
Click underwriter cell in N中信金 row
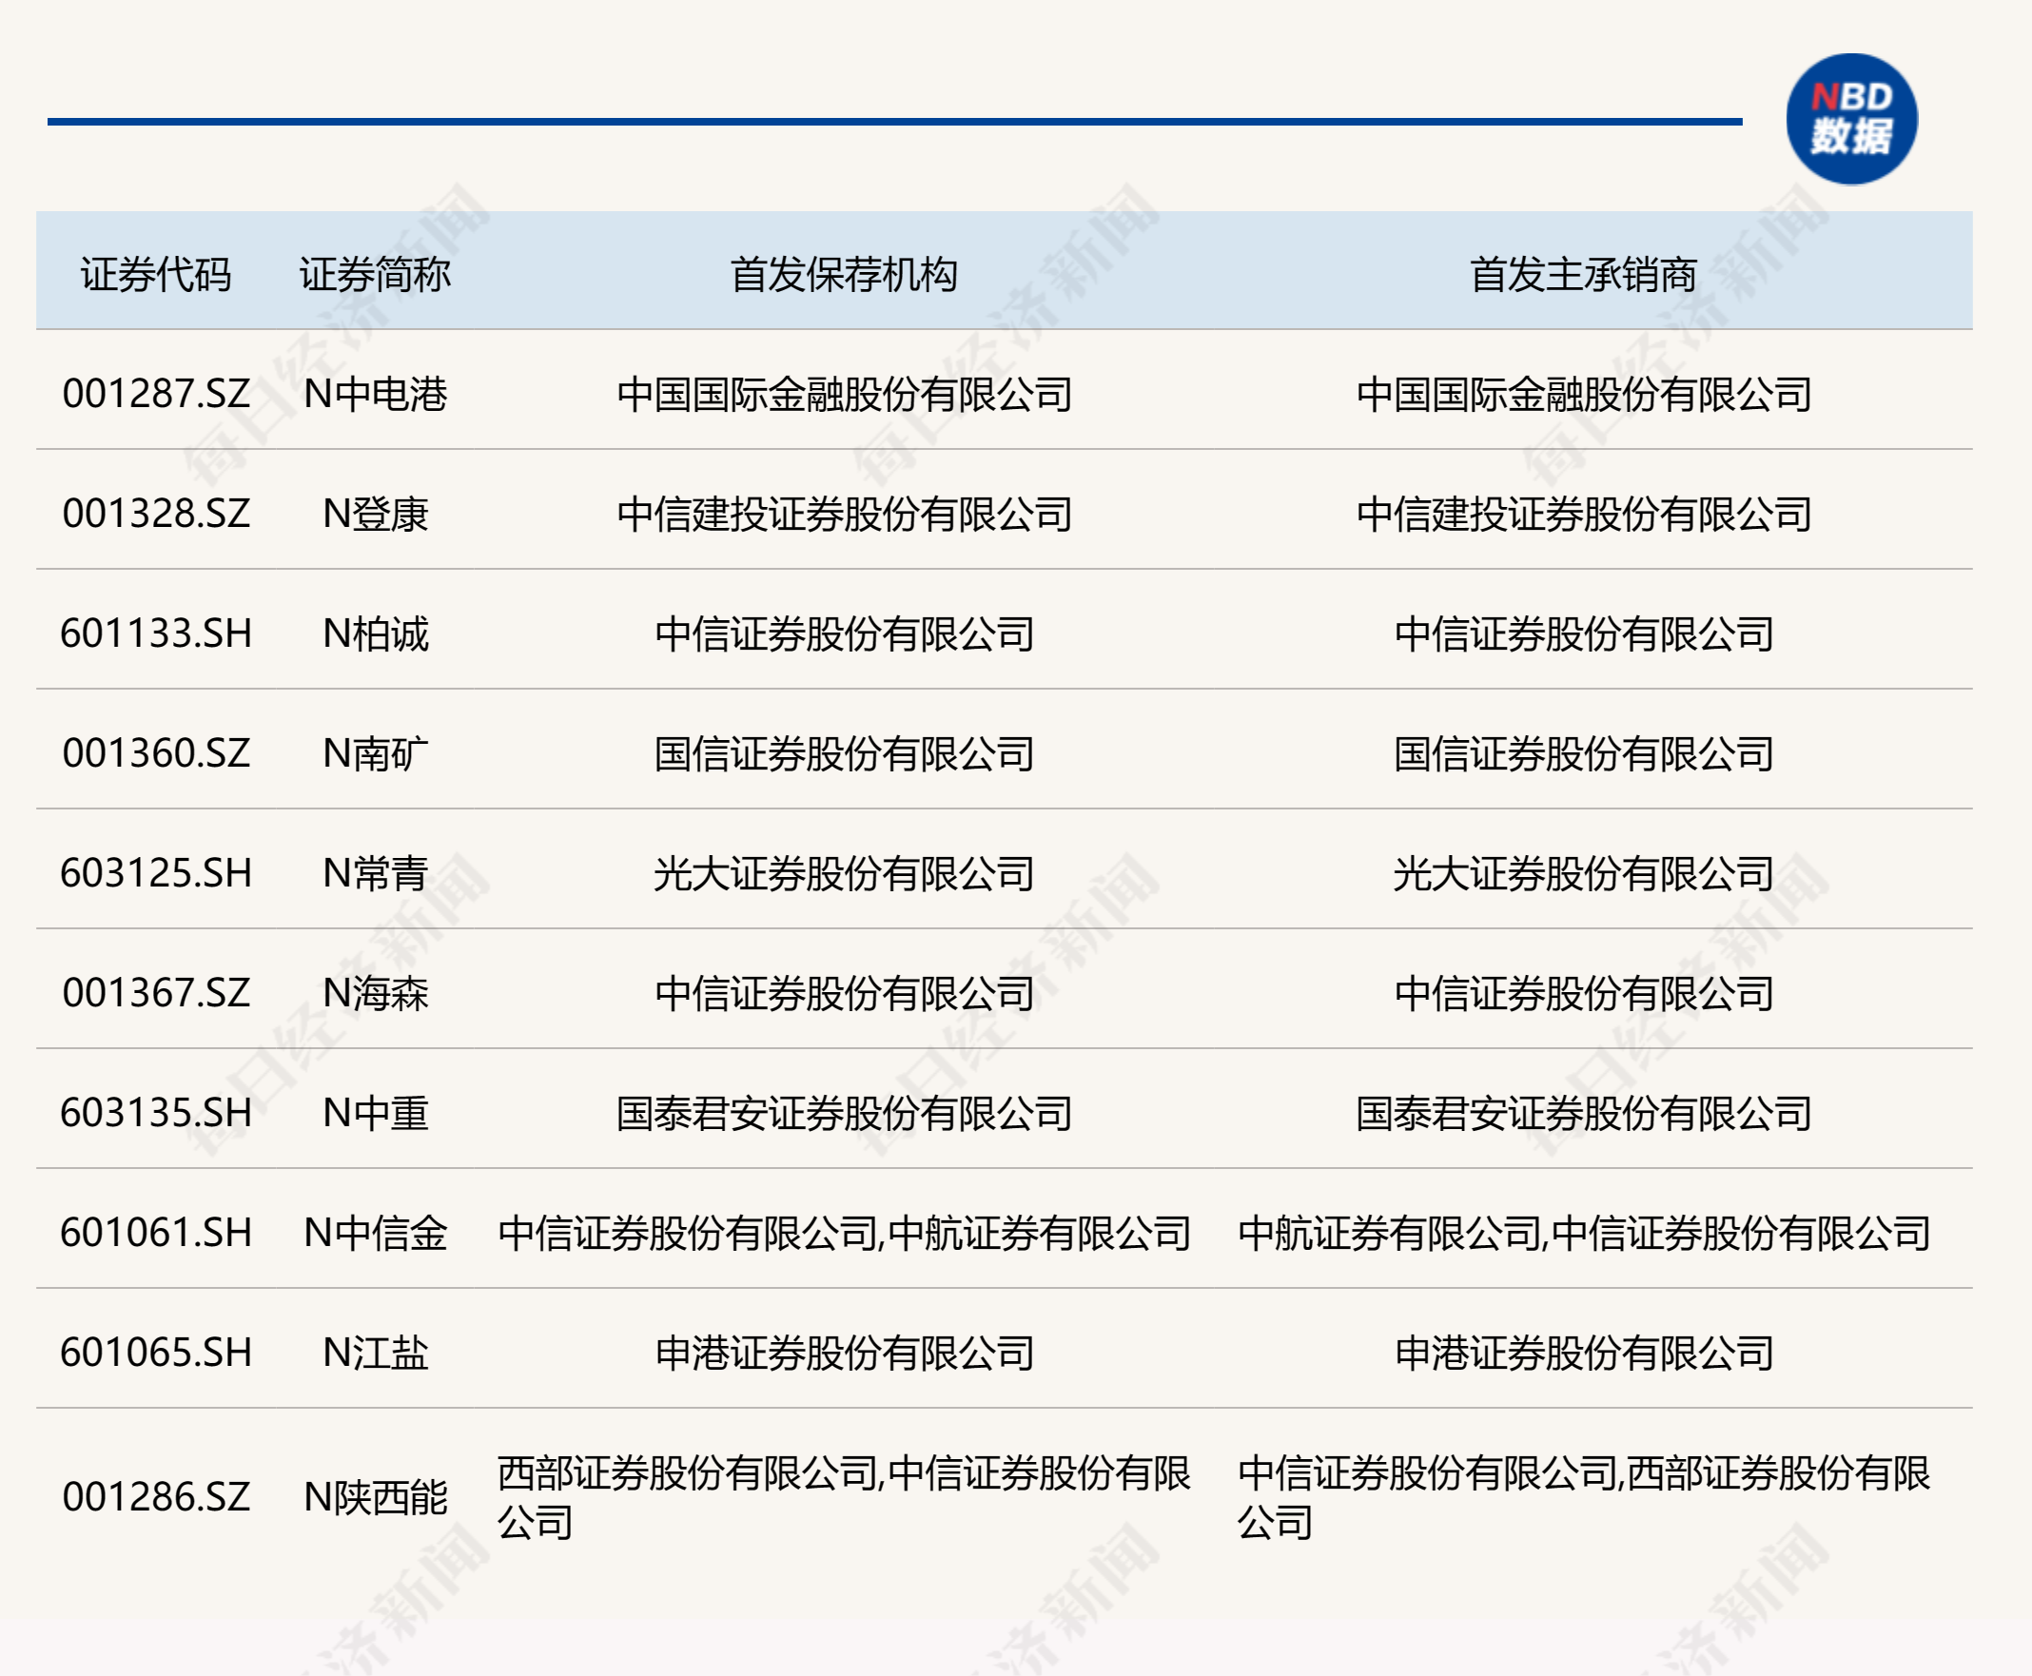[x=1584, y=1233]
